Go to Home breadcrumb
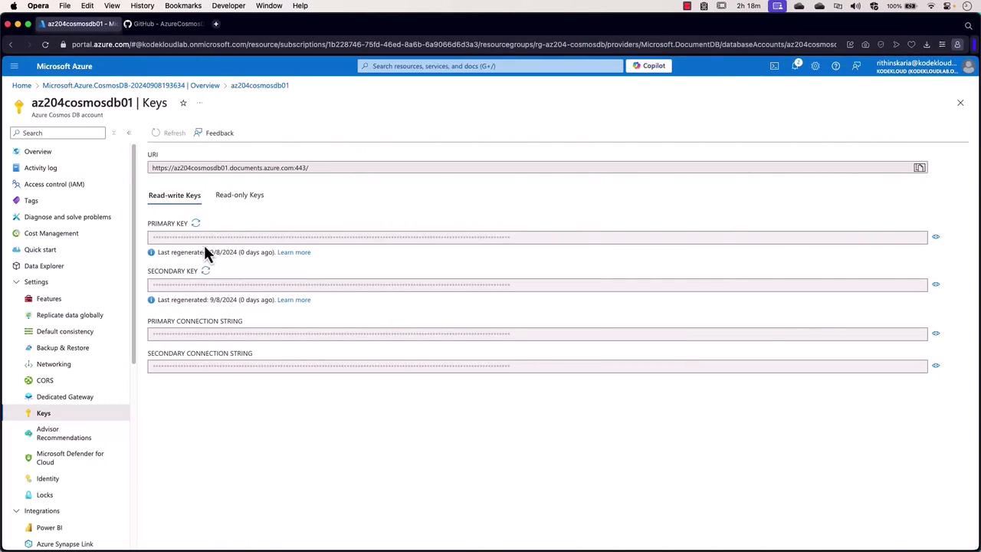Screen dimensions: 981x552 pyautogui.click(x=21, y=85)
